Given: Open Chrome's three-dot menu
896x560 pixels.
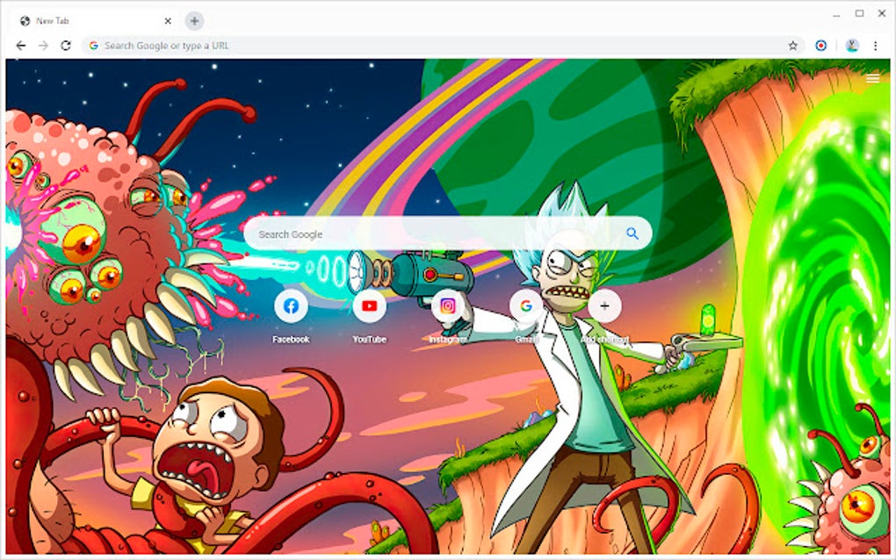Looking at the screenshot, I should click(x=876, y=46).
